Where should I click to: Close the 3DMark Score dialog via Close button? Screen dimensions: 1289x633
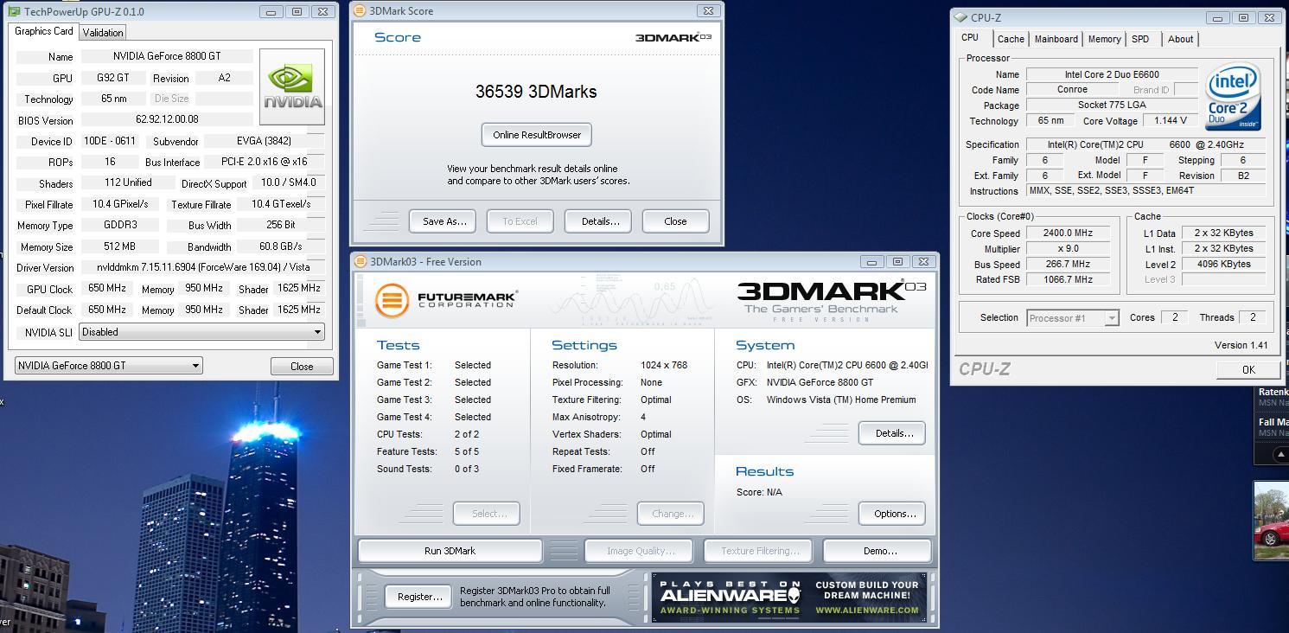pyautogui.click(x=675, y=221)
